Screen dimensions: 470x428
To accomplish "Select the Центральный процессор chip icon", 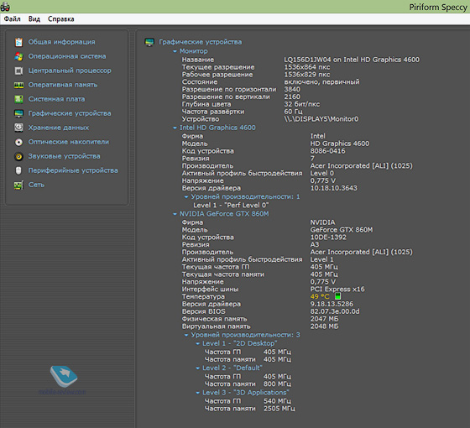I will coord(18,70).
